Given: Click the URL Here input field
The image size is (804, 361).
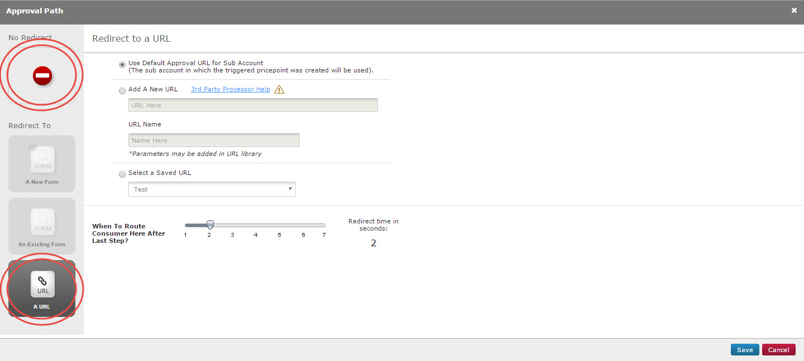Looking at the screenshot, I should pyautogui.click(x=253, y=105).
